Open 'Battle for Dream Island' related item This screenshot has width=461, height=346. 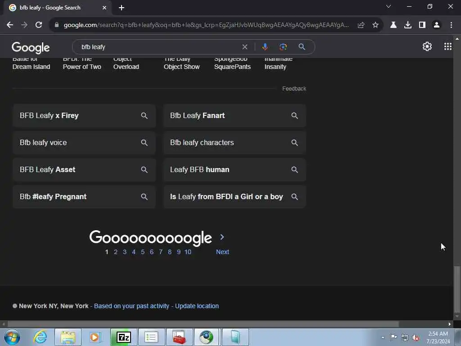(31, 64)
